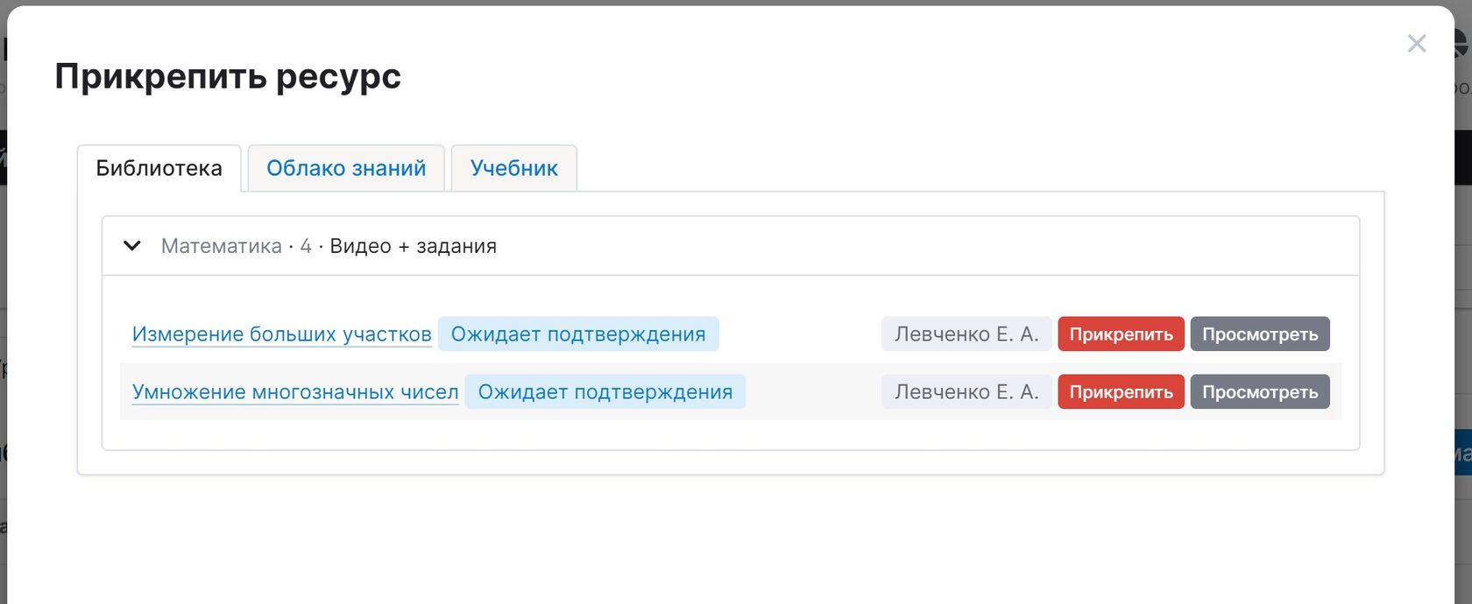This screenshot has width=1472, height=604.
Task: Collapse the Математика section chevron
Action: (132, 246)
